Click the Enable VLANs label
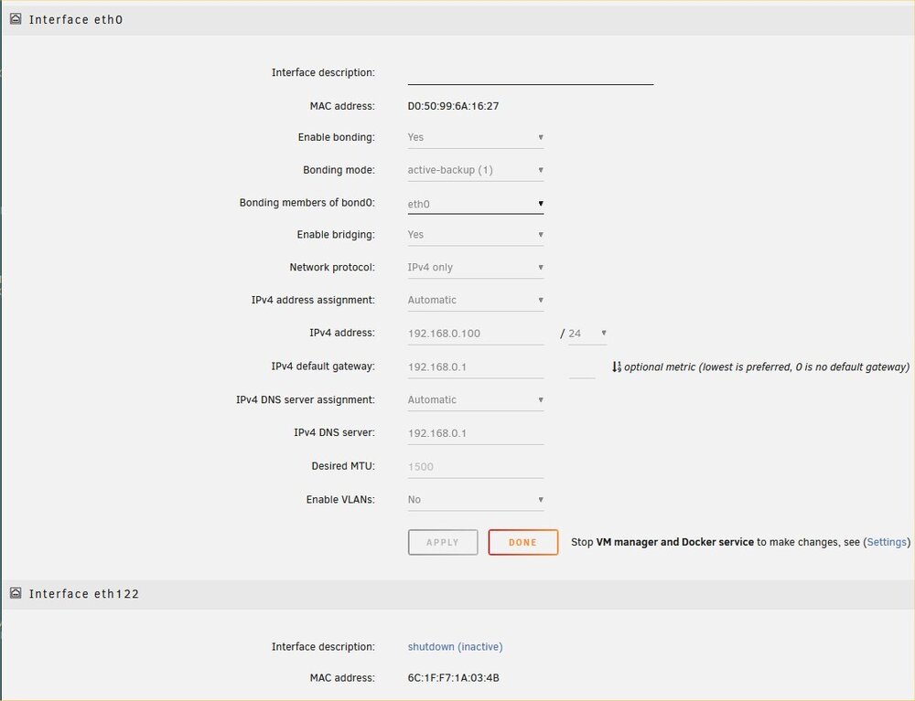 [x=340, y=500]
